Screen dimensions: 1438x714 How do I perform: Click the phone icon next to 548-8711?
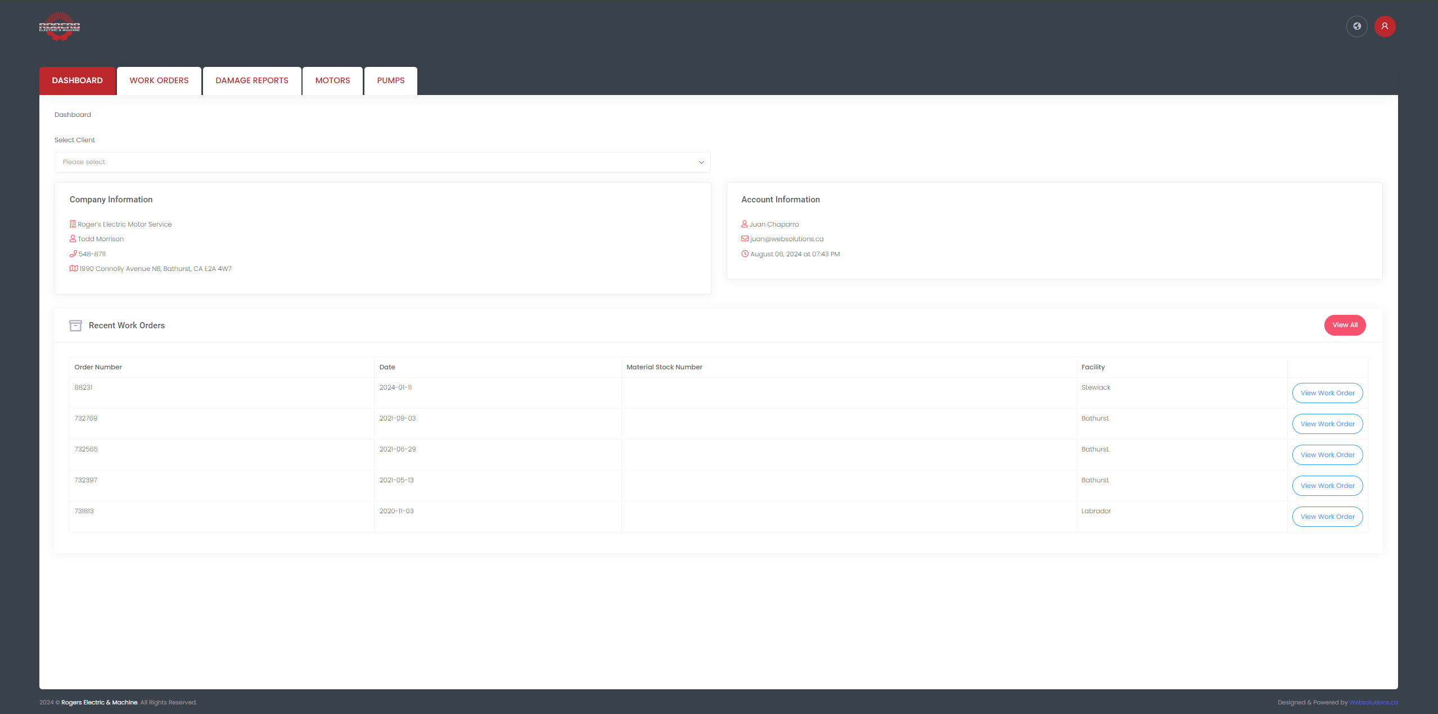coord(73,254)
